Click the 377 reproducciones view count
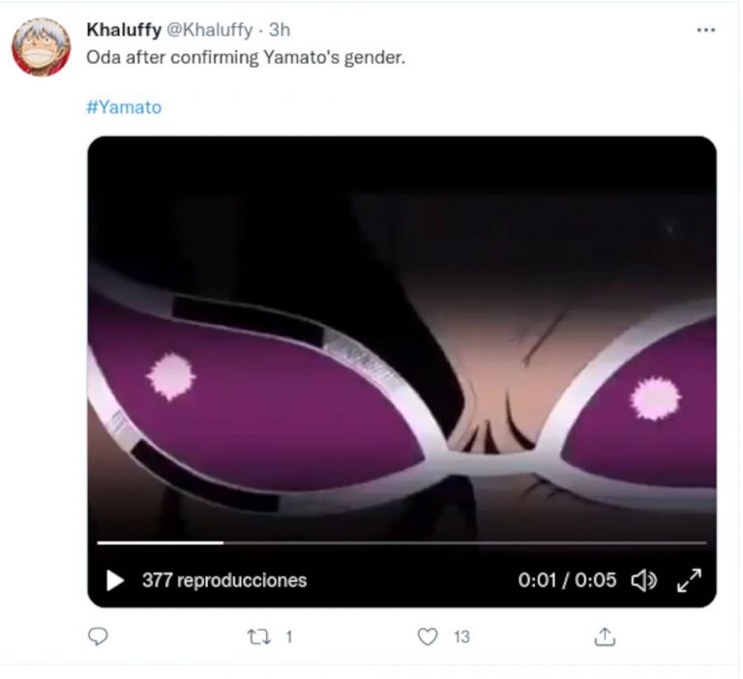Screen dimensions: 743x679 [x=224, y=580]
